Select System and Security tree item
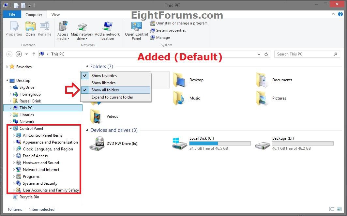The image size is (347, 216). [x=40, y=183]
